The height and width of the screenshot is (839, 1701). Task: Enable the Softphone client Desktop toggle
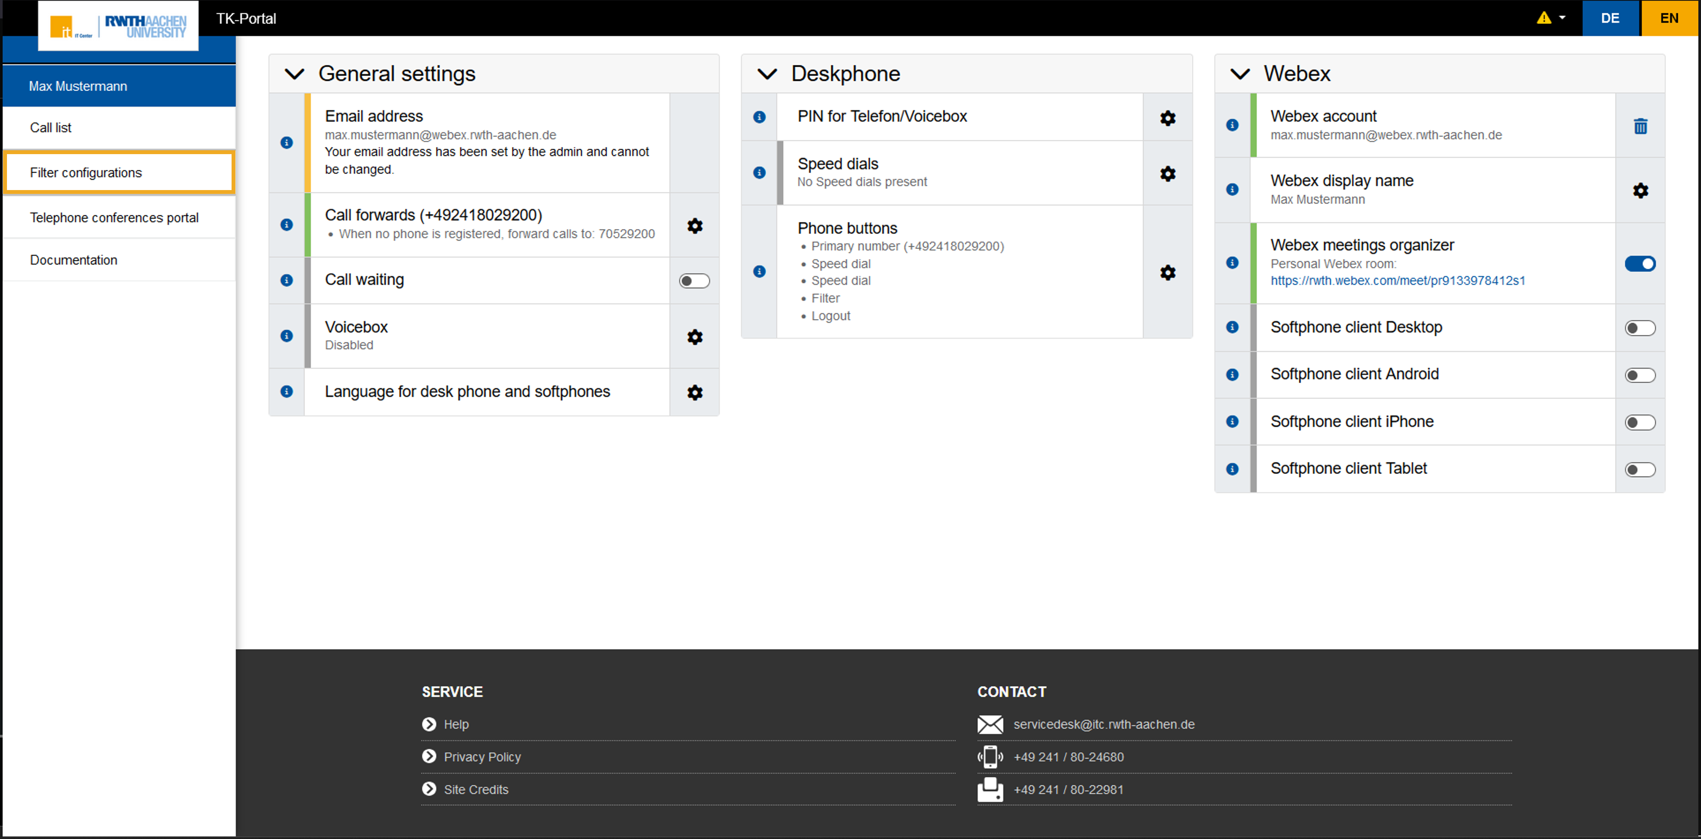[x=1640, y=328]
